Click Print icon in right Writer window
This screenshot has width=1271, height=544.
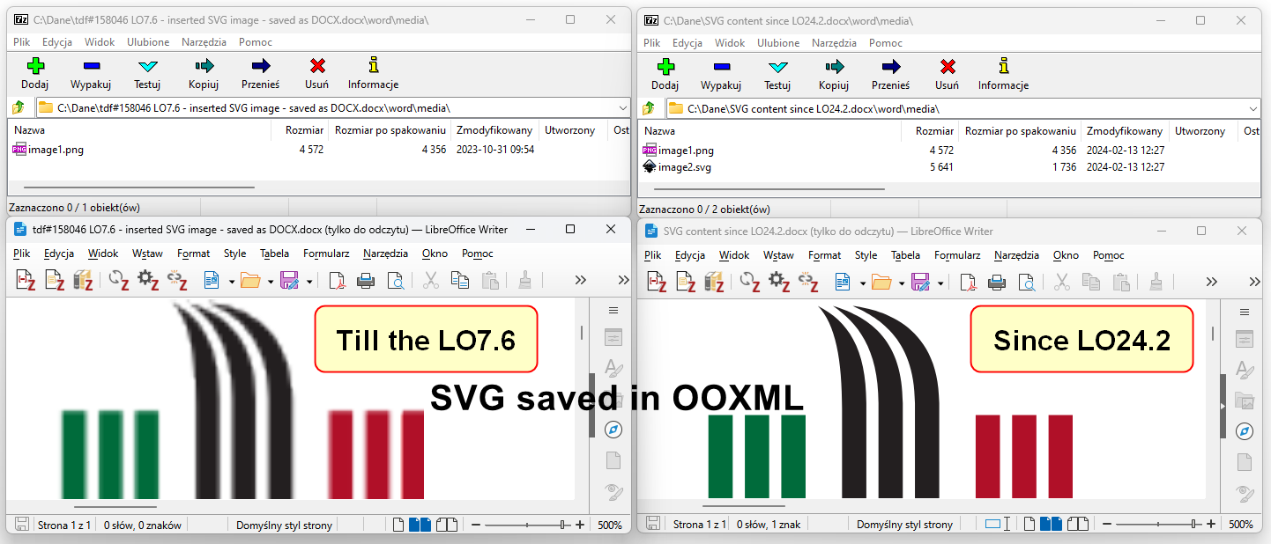click(x=997, y=282)
